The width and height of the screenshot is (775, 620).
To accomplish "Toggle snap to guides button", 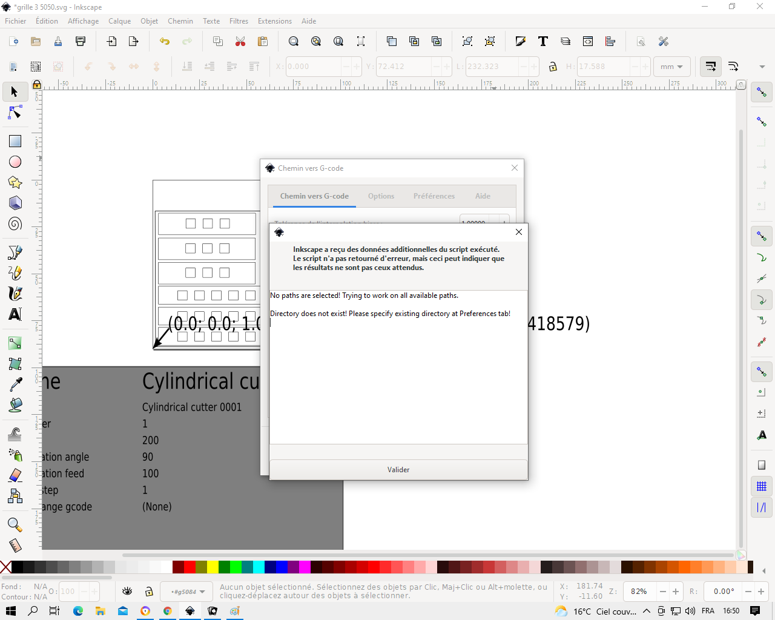I will (x=762, y=507).
